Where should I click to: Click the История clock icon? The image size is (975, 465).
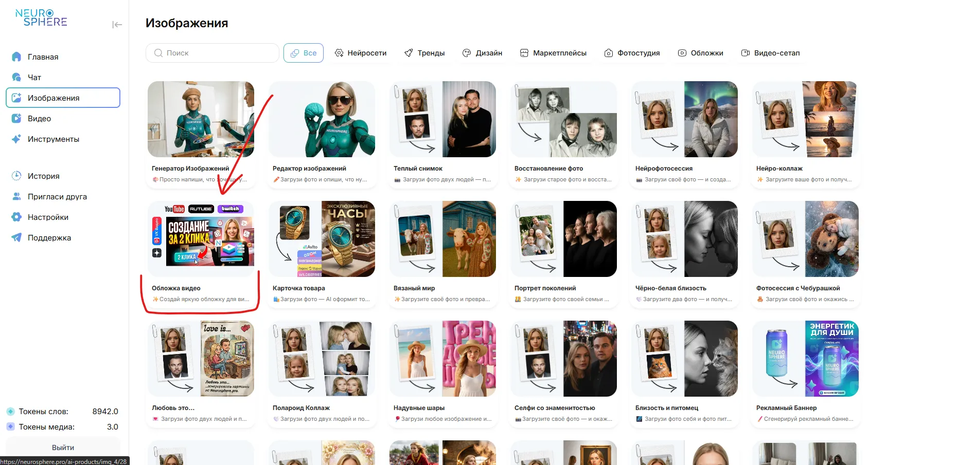point(16,176)
